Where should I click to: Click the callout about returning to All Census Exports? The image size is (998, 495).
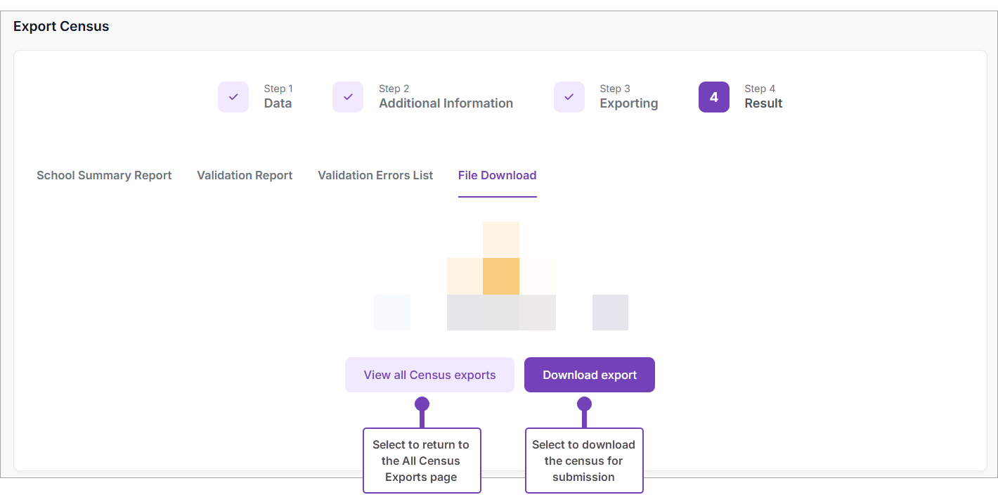click(422, 461)
